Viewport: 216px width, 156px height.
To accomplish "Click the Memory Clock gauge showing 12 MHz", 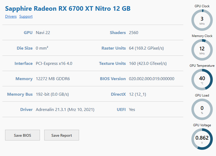I will pos(202,50).
